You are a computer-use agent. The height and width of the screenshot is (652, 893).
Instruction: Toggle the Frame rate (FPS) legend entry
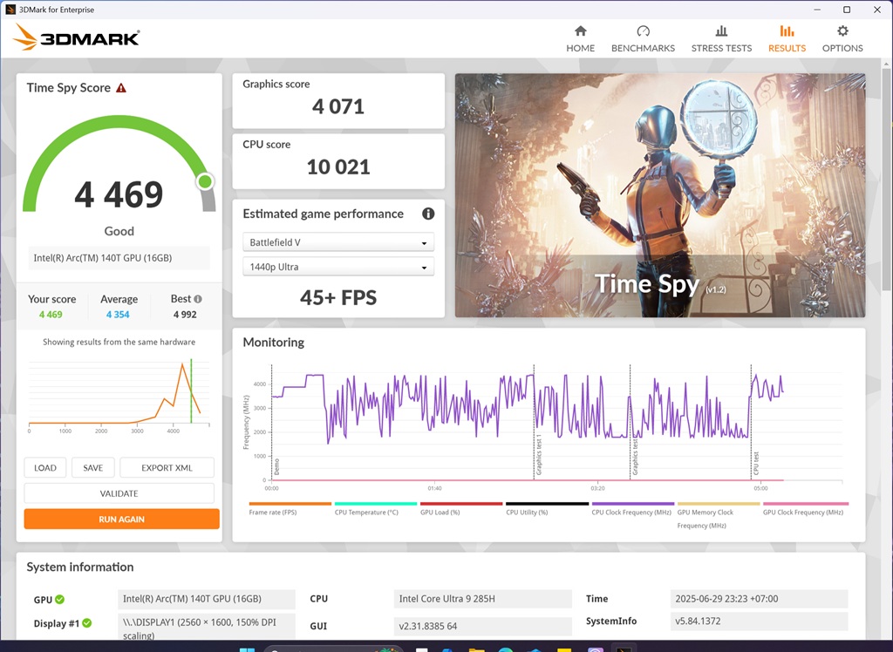click(290, 508)
